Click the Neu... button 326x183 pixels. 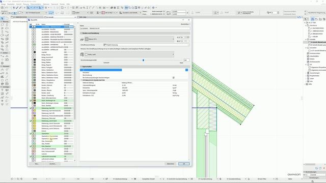(37, 164)
